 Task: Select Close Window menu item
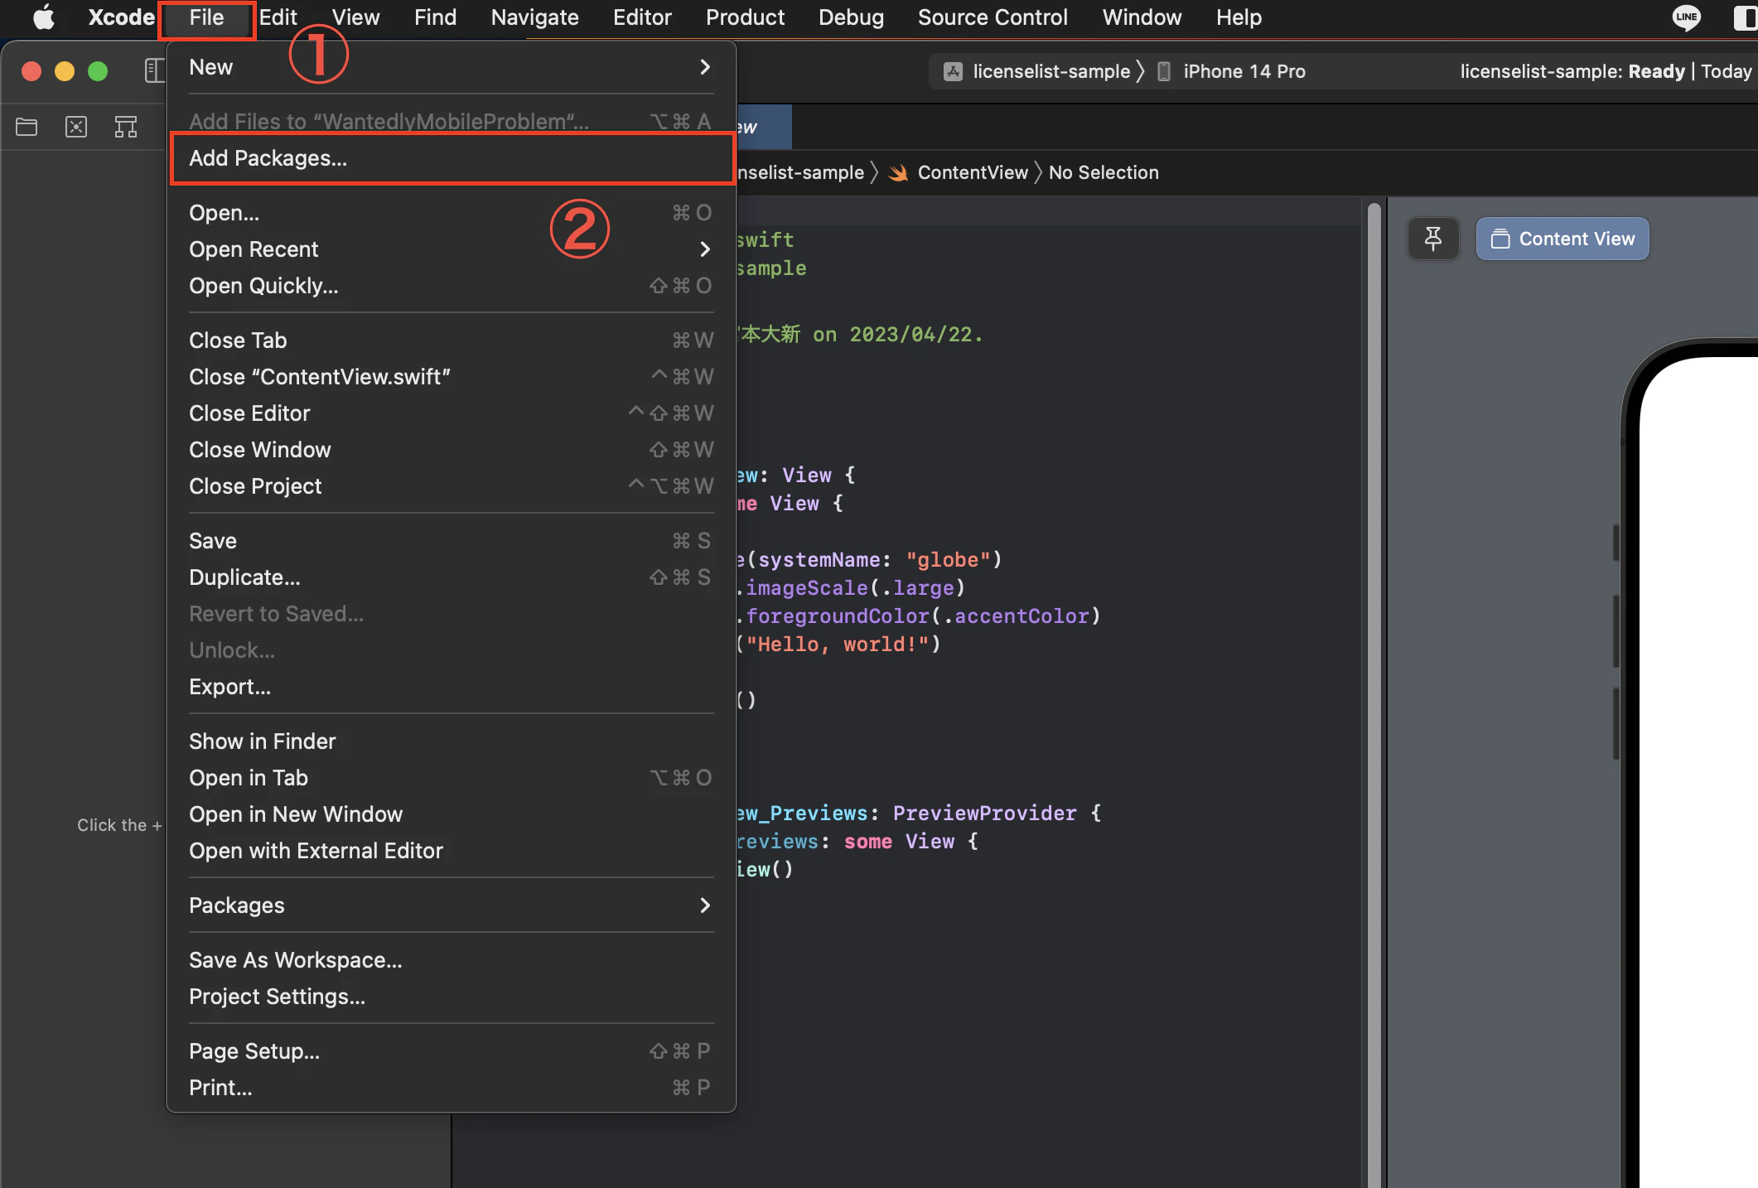tap(452, 450)
